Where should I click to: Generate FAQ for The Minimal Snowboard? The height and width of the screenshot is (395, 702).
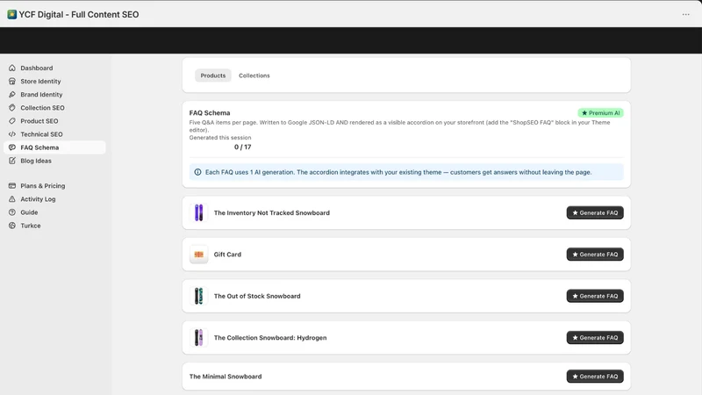coord(595,377)
